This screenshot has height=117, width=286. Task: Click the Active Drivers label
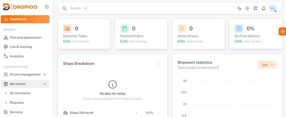188,36
